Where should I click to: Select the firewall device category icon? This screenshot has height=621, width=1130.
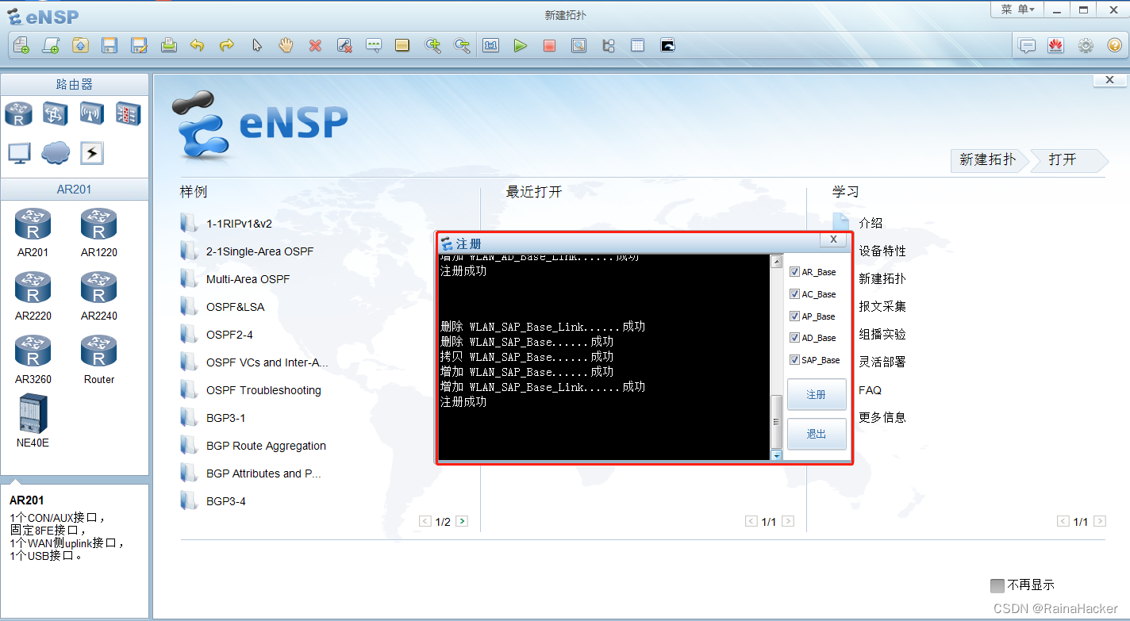tap(128, 113)
